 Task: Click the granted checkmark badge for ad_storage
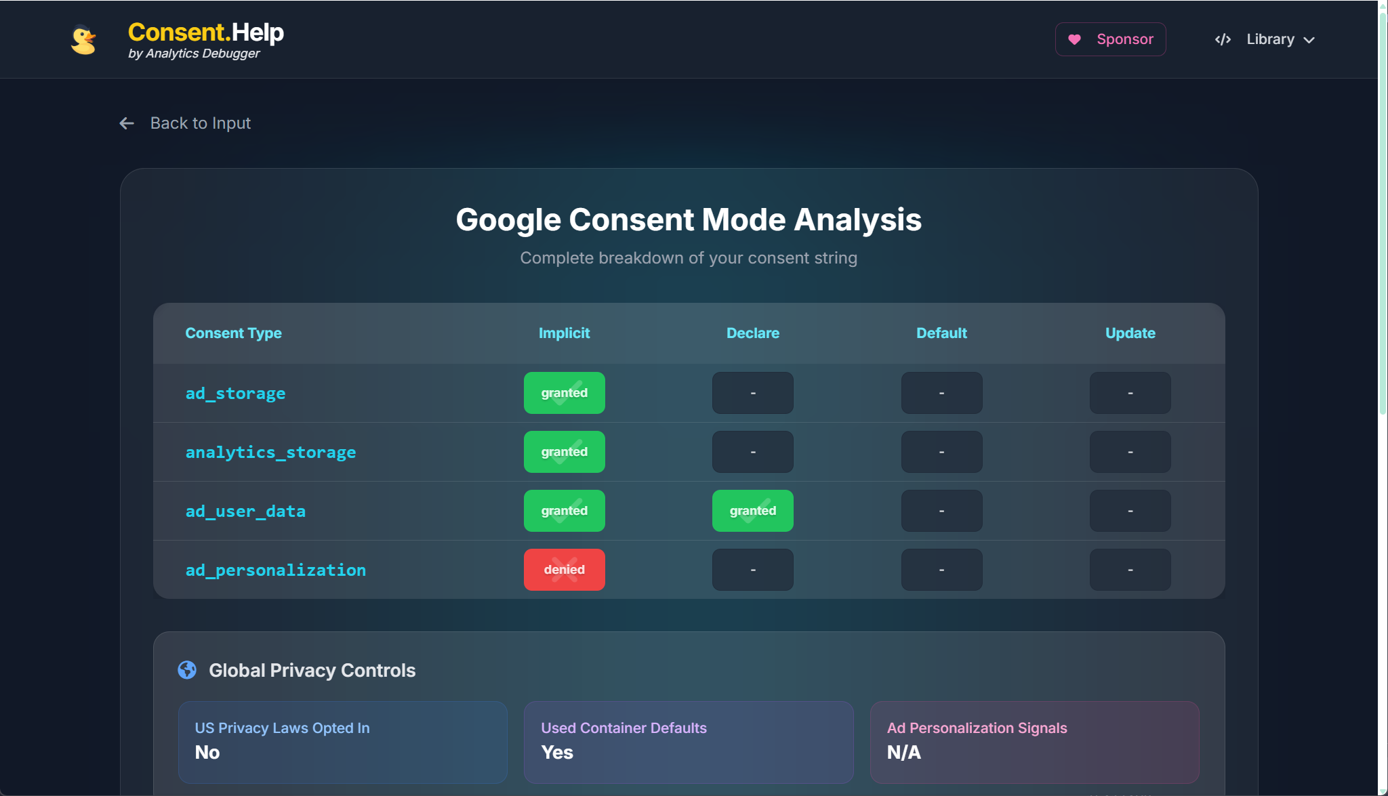564,393
